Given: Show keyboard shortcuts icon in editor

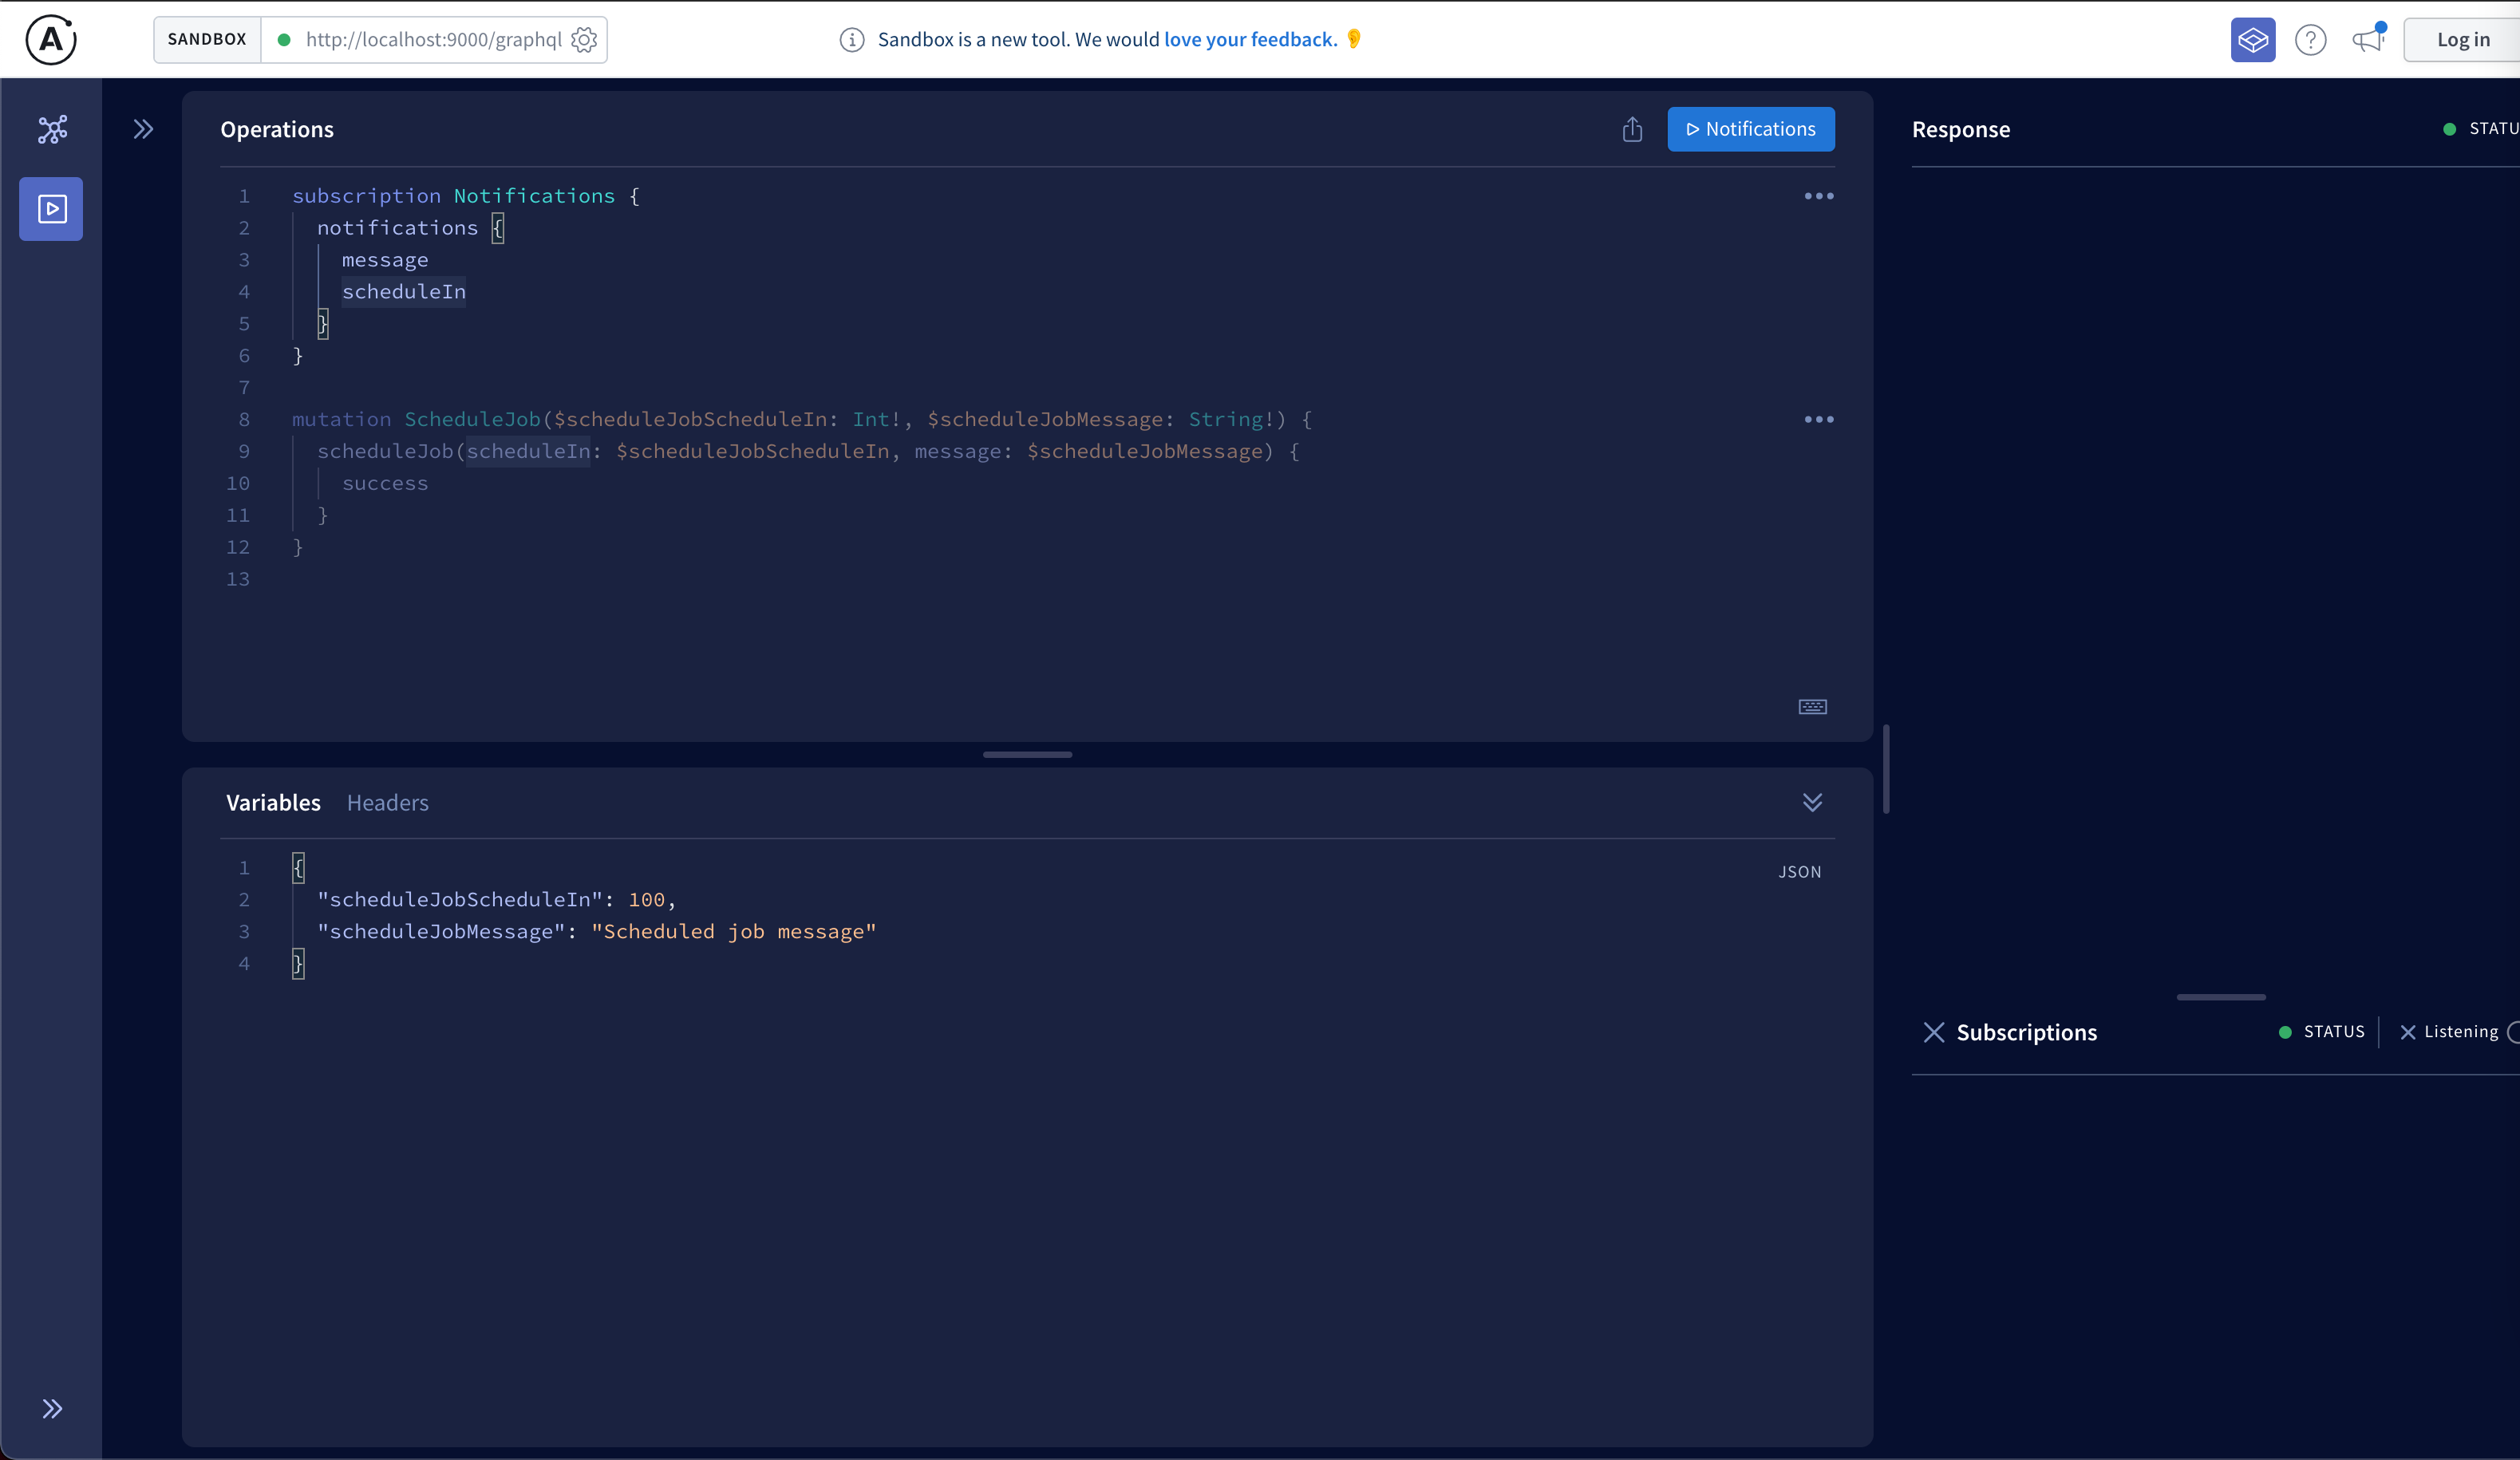Looking at the screenshot, I should (x=1812, y=707).
